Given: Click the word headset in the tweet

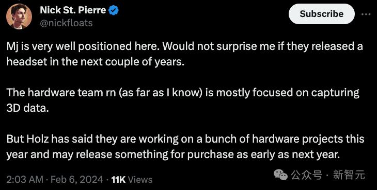Looking at the screenshot, I should pos(24,62).
